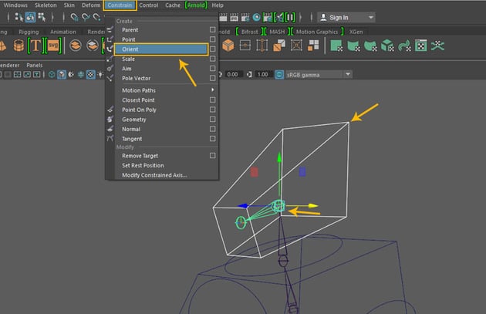The height and width of the screenshot is (314, 486).
Task: Click the gamma value field showing 1.00
Action: pyautogui.click(x=263, y=74)
